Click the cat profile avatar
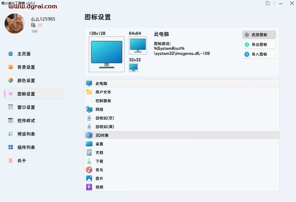This screenshot has height=202, width=296. 15,24
